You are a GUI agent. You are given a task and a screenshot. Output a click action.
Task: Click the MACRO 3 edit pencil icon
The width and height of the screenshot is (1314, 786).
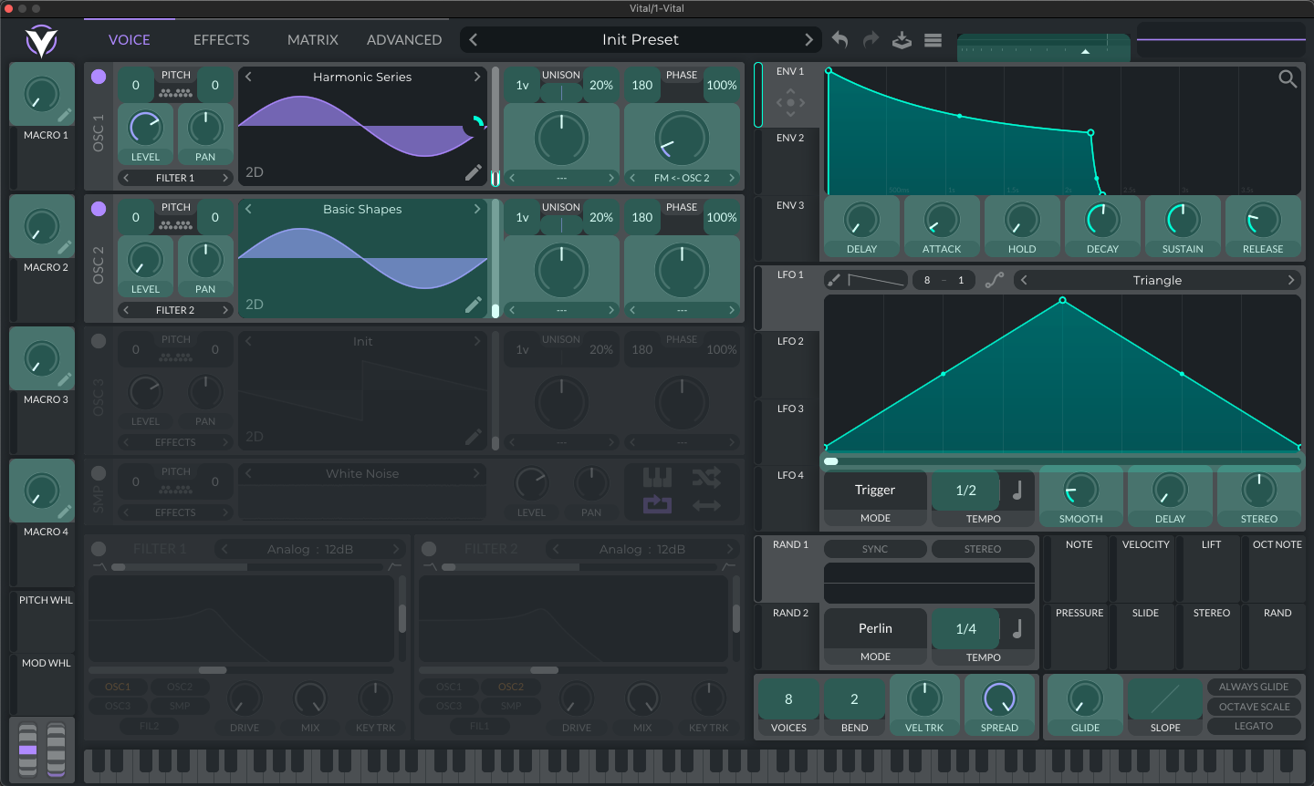(x=64, y=380)
